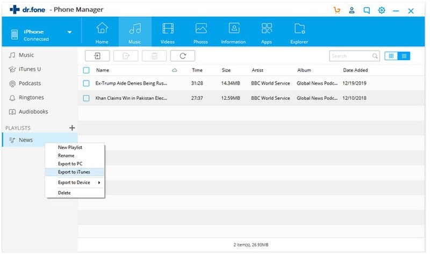Click the 14.34MB size value
Image resolution: width=430 pixels, height=254 pixels.
pos(231,83)
